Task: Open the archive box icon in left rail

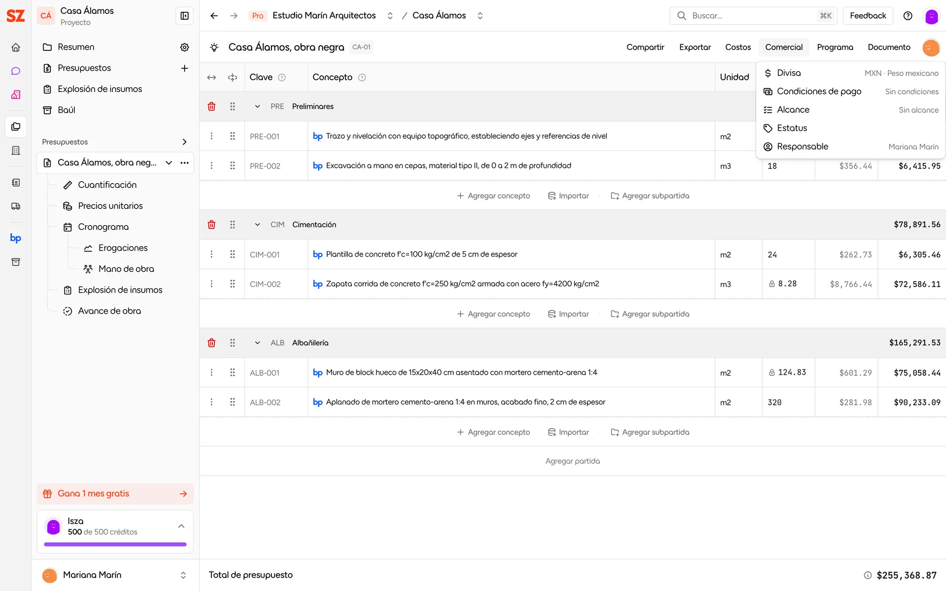Action: click(16, 262)
